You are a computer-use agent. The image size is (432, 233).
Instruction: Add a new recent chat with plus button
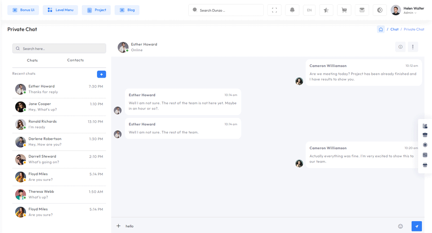point(101,74)
